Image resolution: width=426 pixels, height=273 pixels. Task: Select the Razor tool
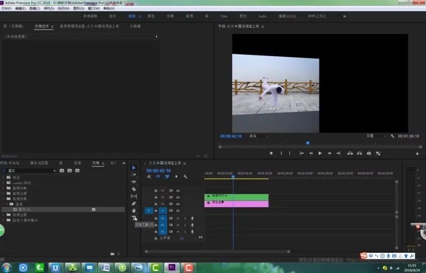pyautogui.click(x=134, y=189)
